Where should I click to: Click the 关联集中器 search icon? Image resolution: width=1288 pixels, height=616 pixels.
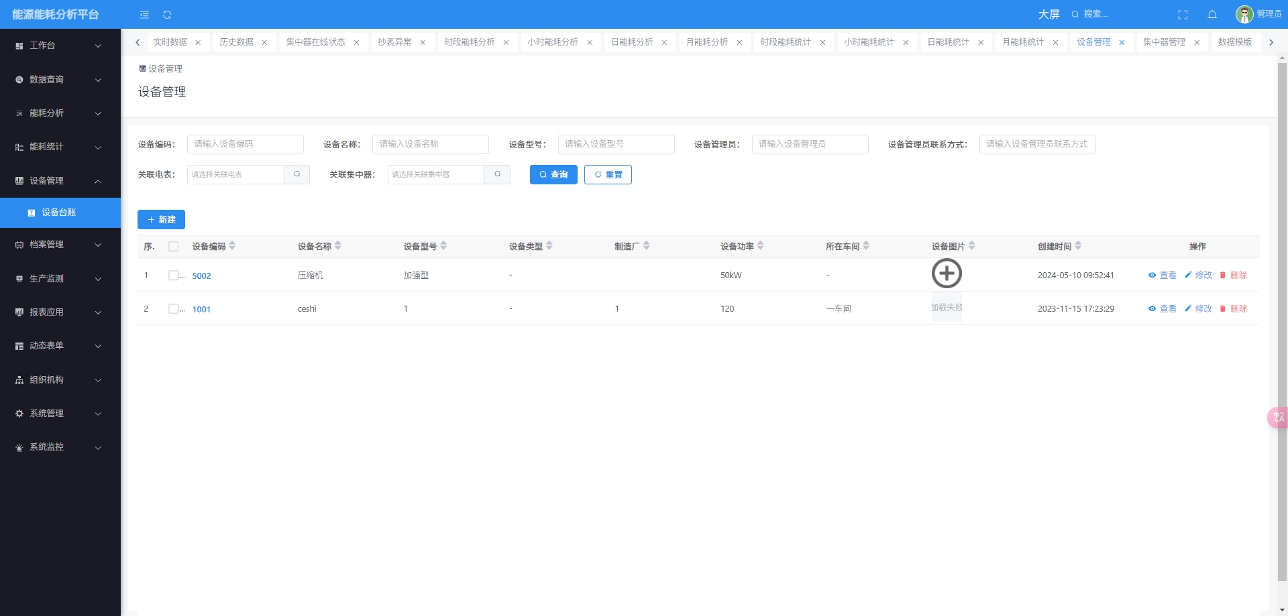click(497, 174)
